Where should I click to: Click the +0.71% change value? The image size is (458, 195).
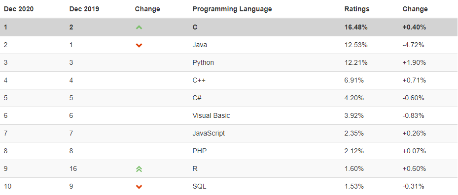tap(414, 81)
